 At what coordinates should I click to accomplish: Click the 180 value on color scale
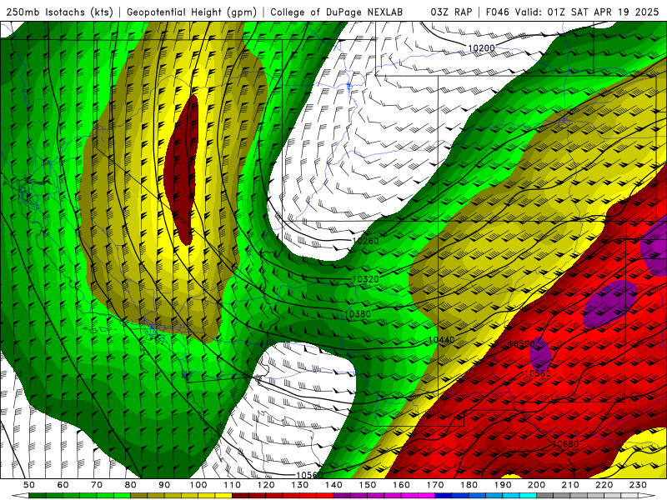click(x=469, y=485)
